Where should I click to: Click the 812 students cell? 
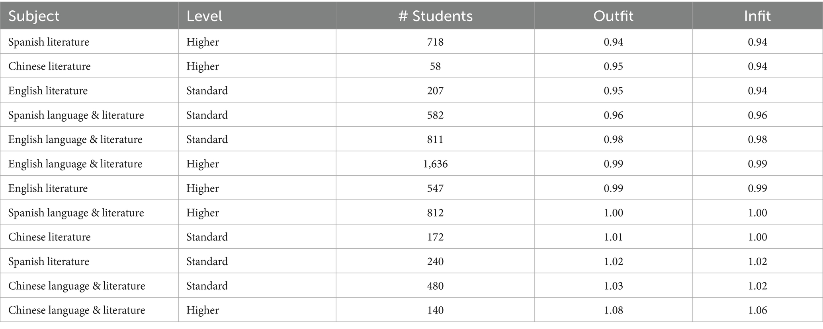(x=435, y=213)
